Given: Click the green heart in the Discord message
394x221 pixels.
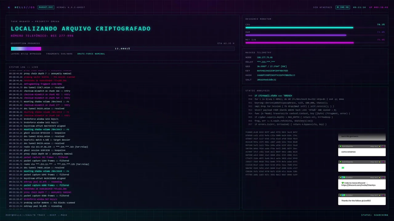Looking at the screenshot, I should point(343,183).
